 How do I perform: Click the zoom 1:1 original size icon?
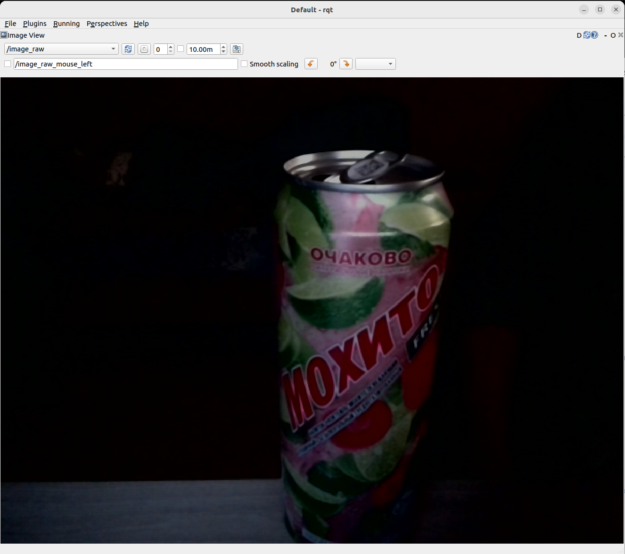144,49
